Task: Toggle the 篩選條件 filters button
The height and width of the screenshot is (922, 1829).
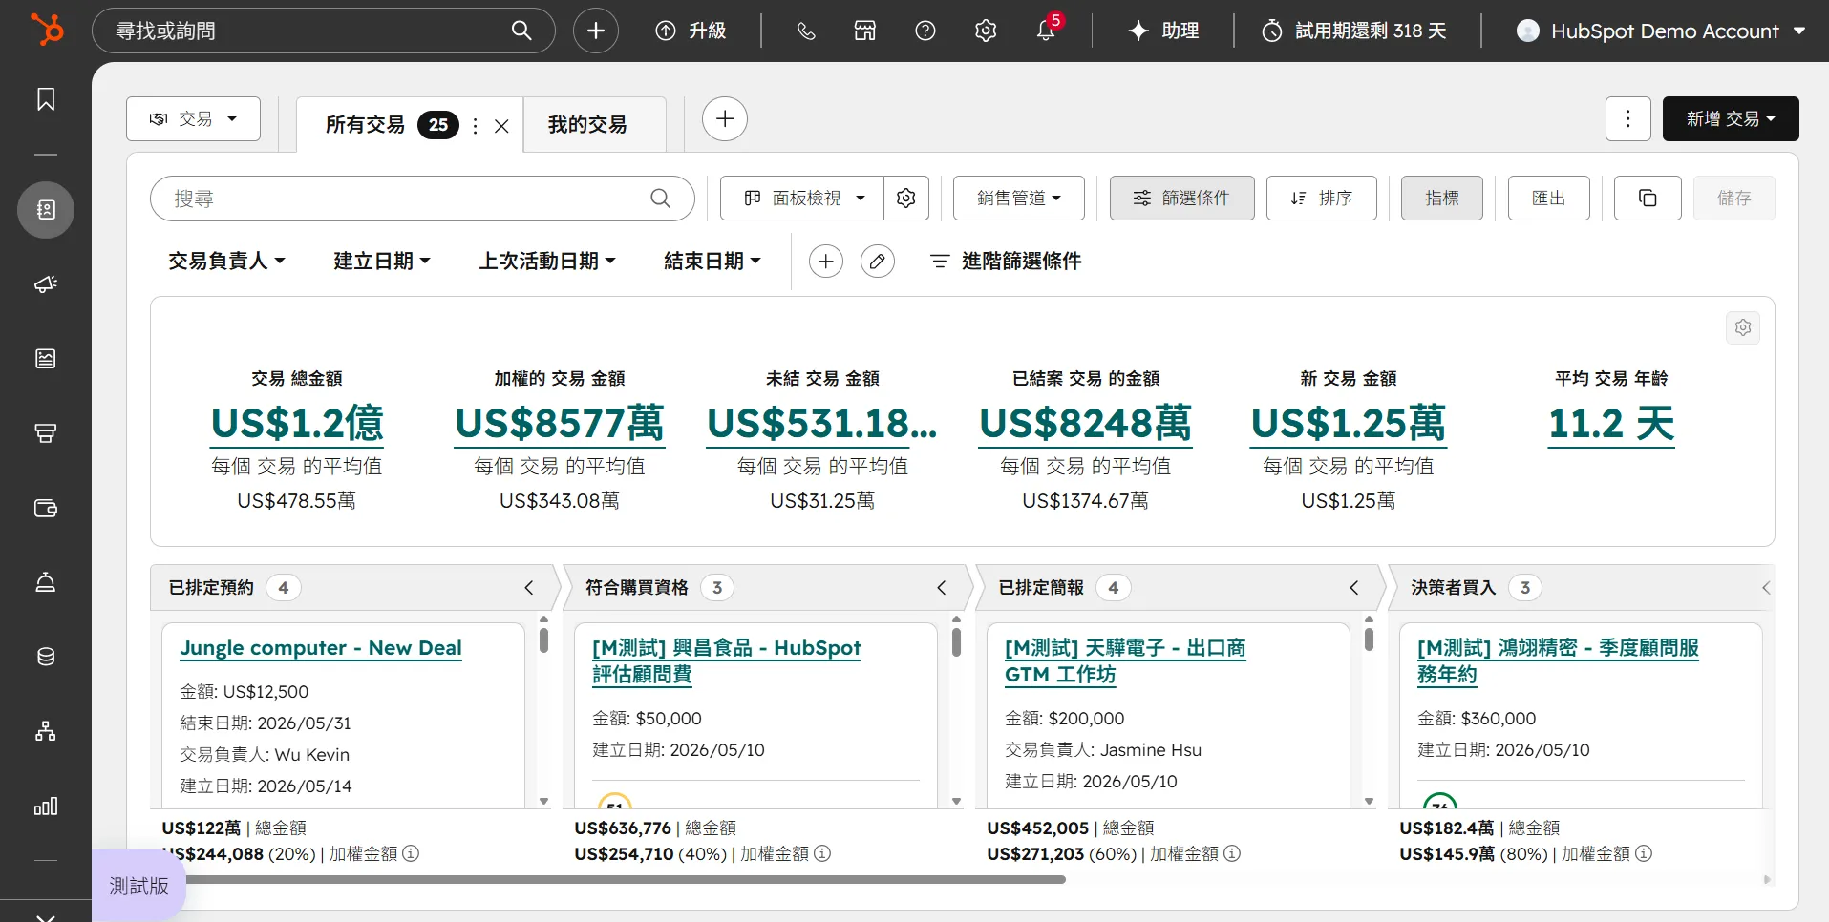Action: point(1182,198)
